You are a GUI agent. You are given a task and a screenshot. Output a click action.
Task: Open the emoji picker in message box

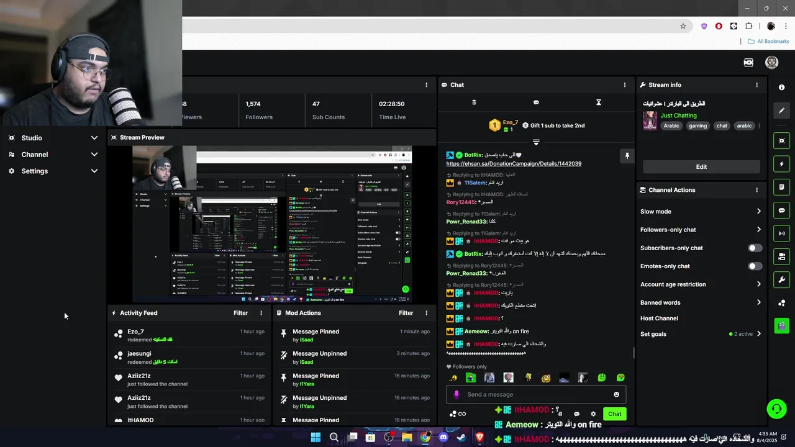(x=616, y=394)
